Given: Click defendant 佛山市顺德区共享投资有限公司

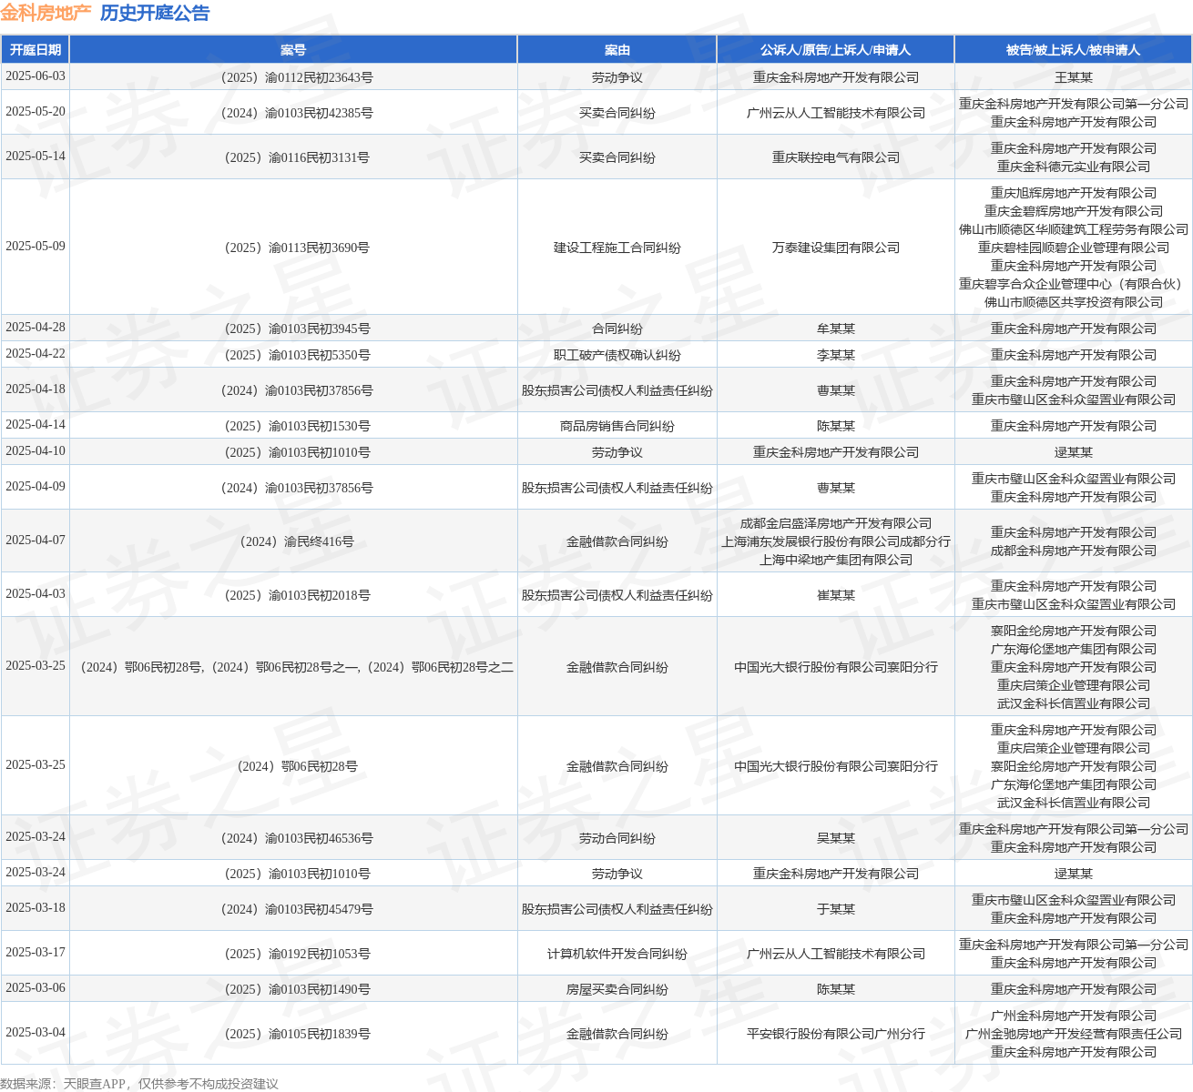Looking at the screenshot, I should (1074, 302).
